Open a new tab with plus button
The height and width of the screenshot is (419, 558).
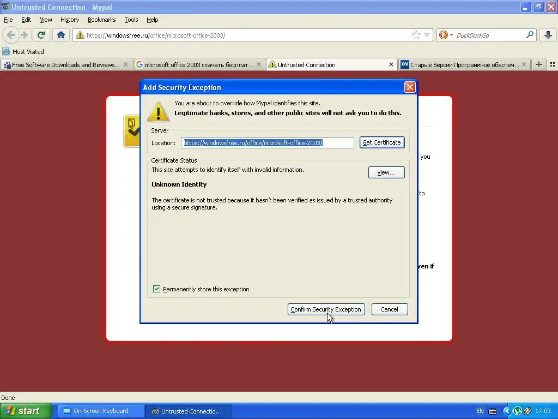pyautogui.click(x=539, y=64)
